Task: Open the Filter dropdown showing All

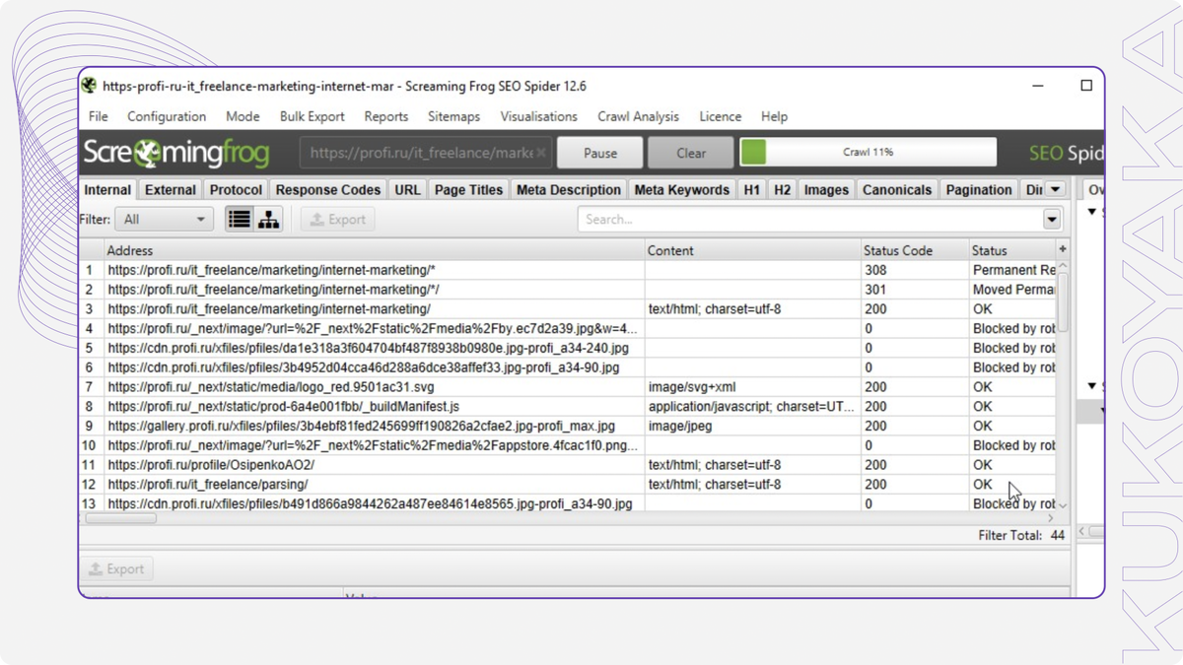Action: (x=164, y=220)
